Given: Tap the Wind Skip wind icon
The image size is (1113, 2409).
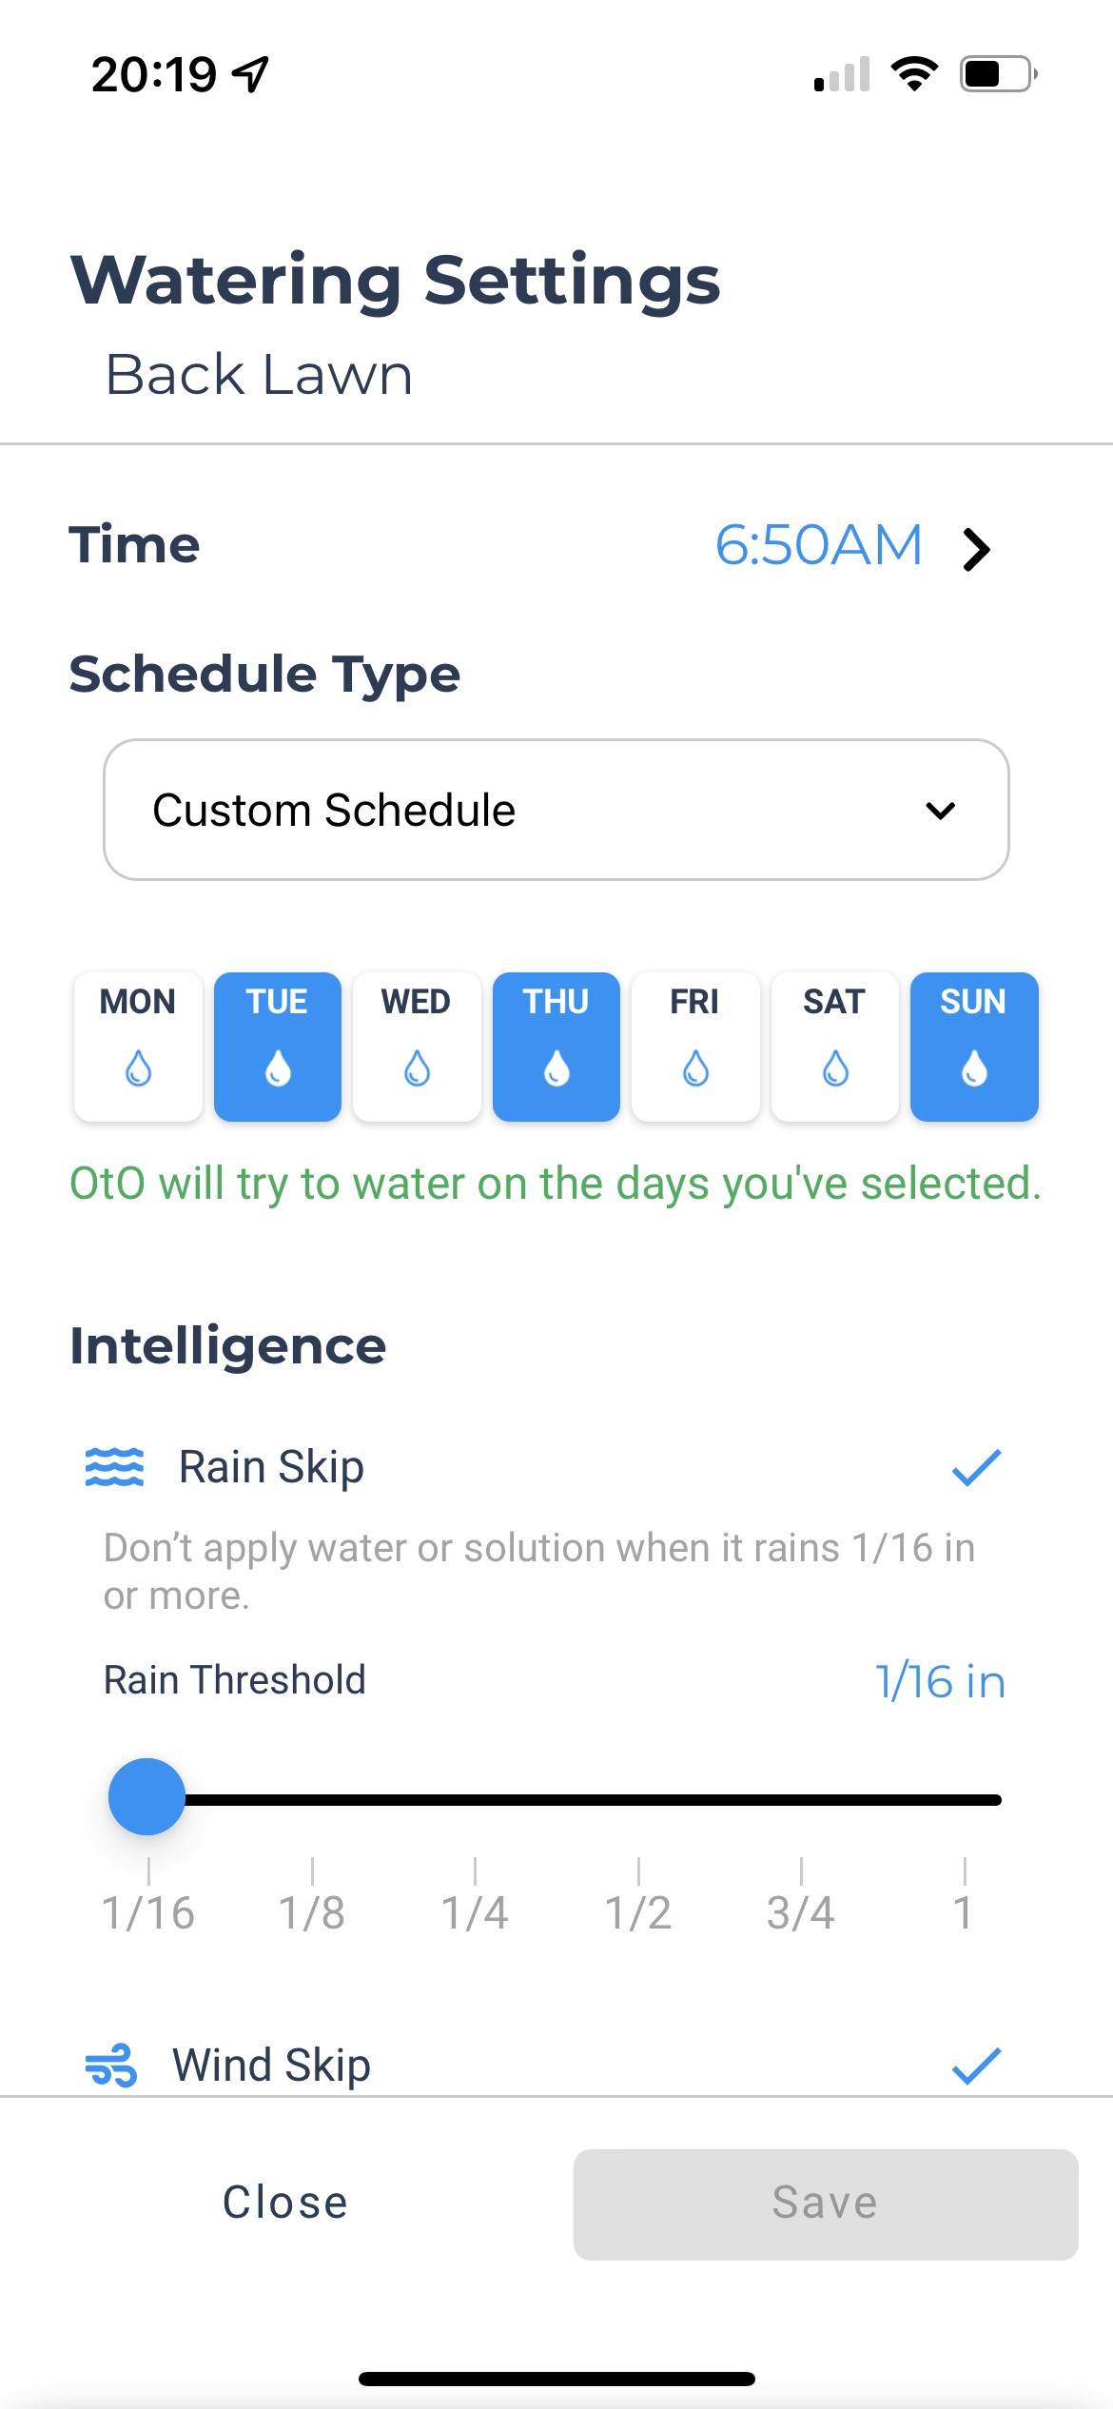Looking at the screenshot, I should (x=111, y=2065).
